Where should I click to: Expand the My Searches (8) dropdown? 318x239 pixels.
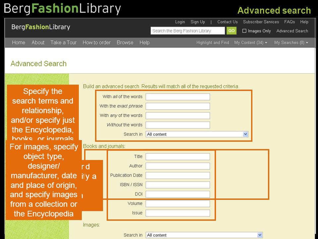click(x=291, y=42)
